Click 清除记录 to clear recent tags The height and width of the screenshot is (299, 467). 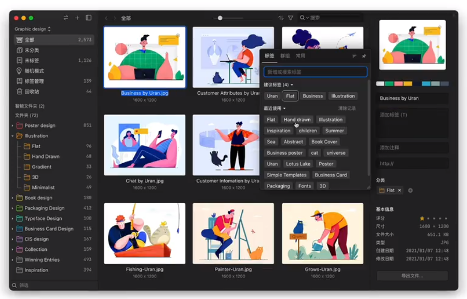347,108
